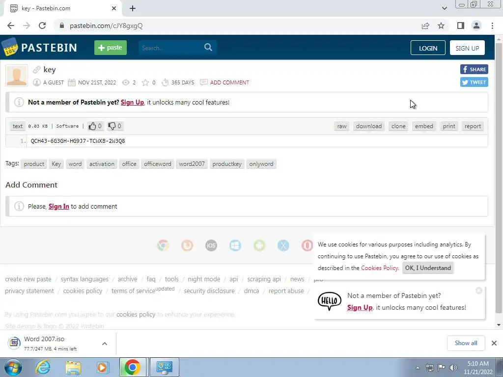Click the text syntax label button

click(18, 126)
